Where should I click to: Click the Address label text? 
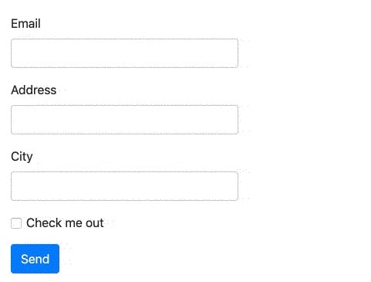point(34,90)
